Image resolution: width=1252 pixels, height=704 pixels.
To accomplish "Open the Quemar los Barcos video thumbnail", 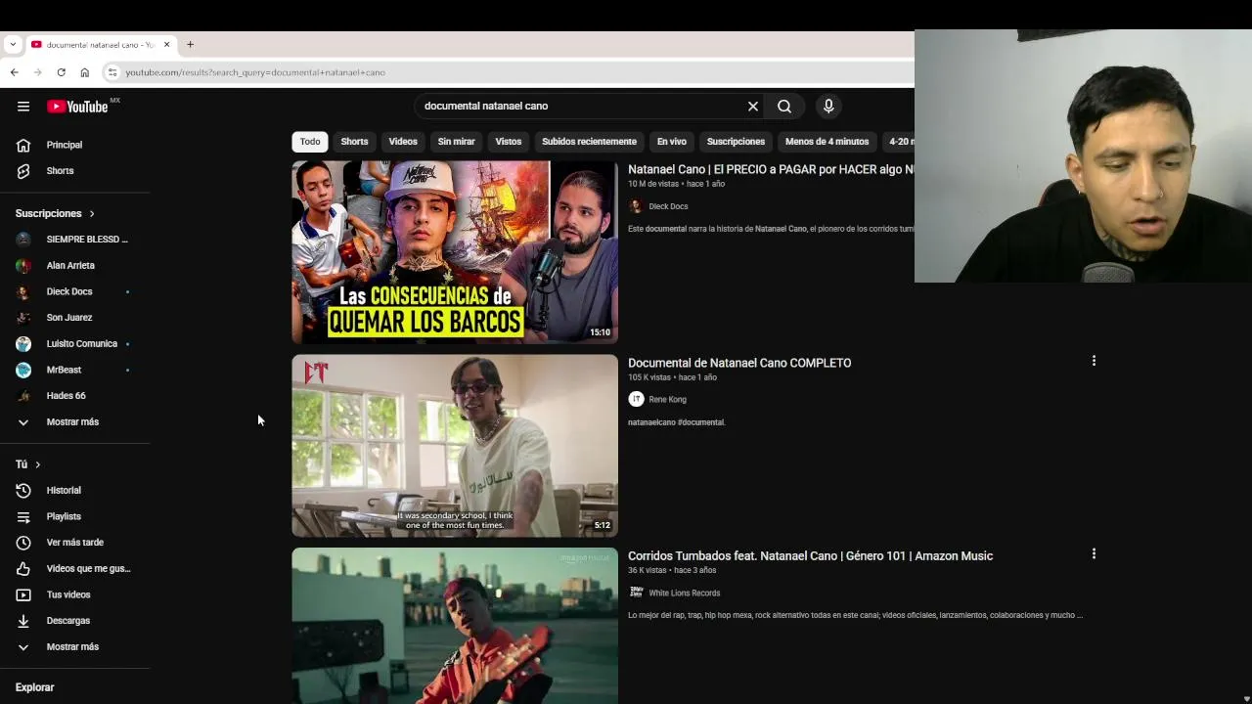I will (455, 252).
